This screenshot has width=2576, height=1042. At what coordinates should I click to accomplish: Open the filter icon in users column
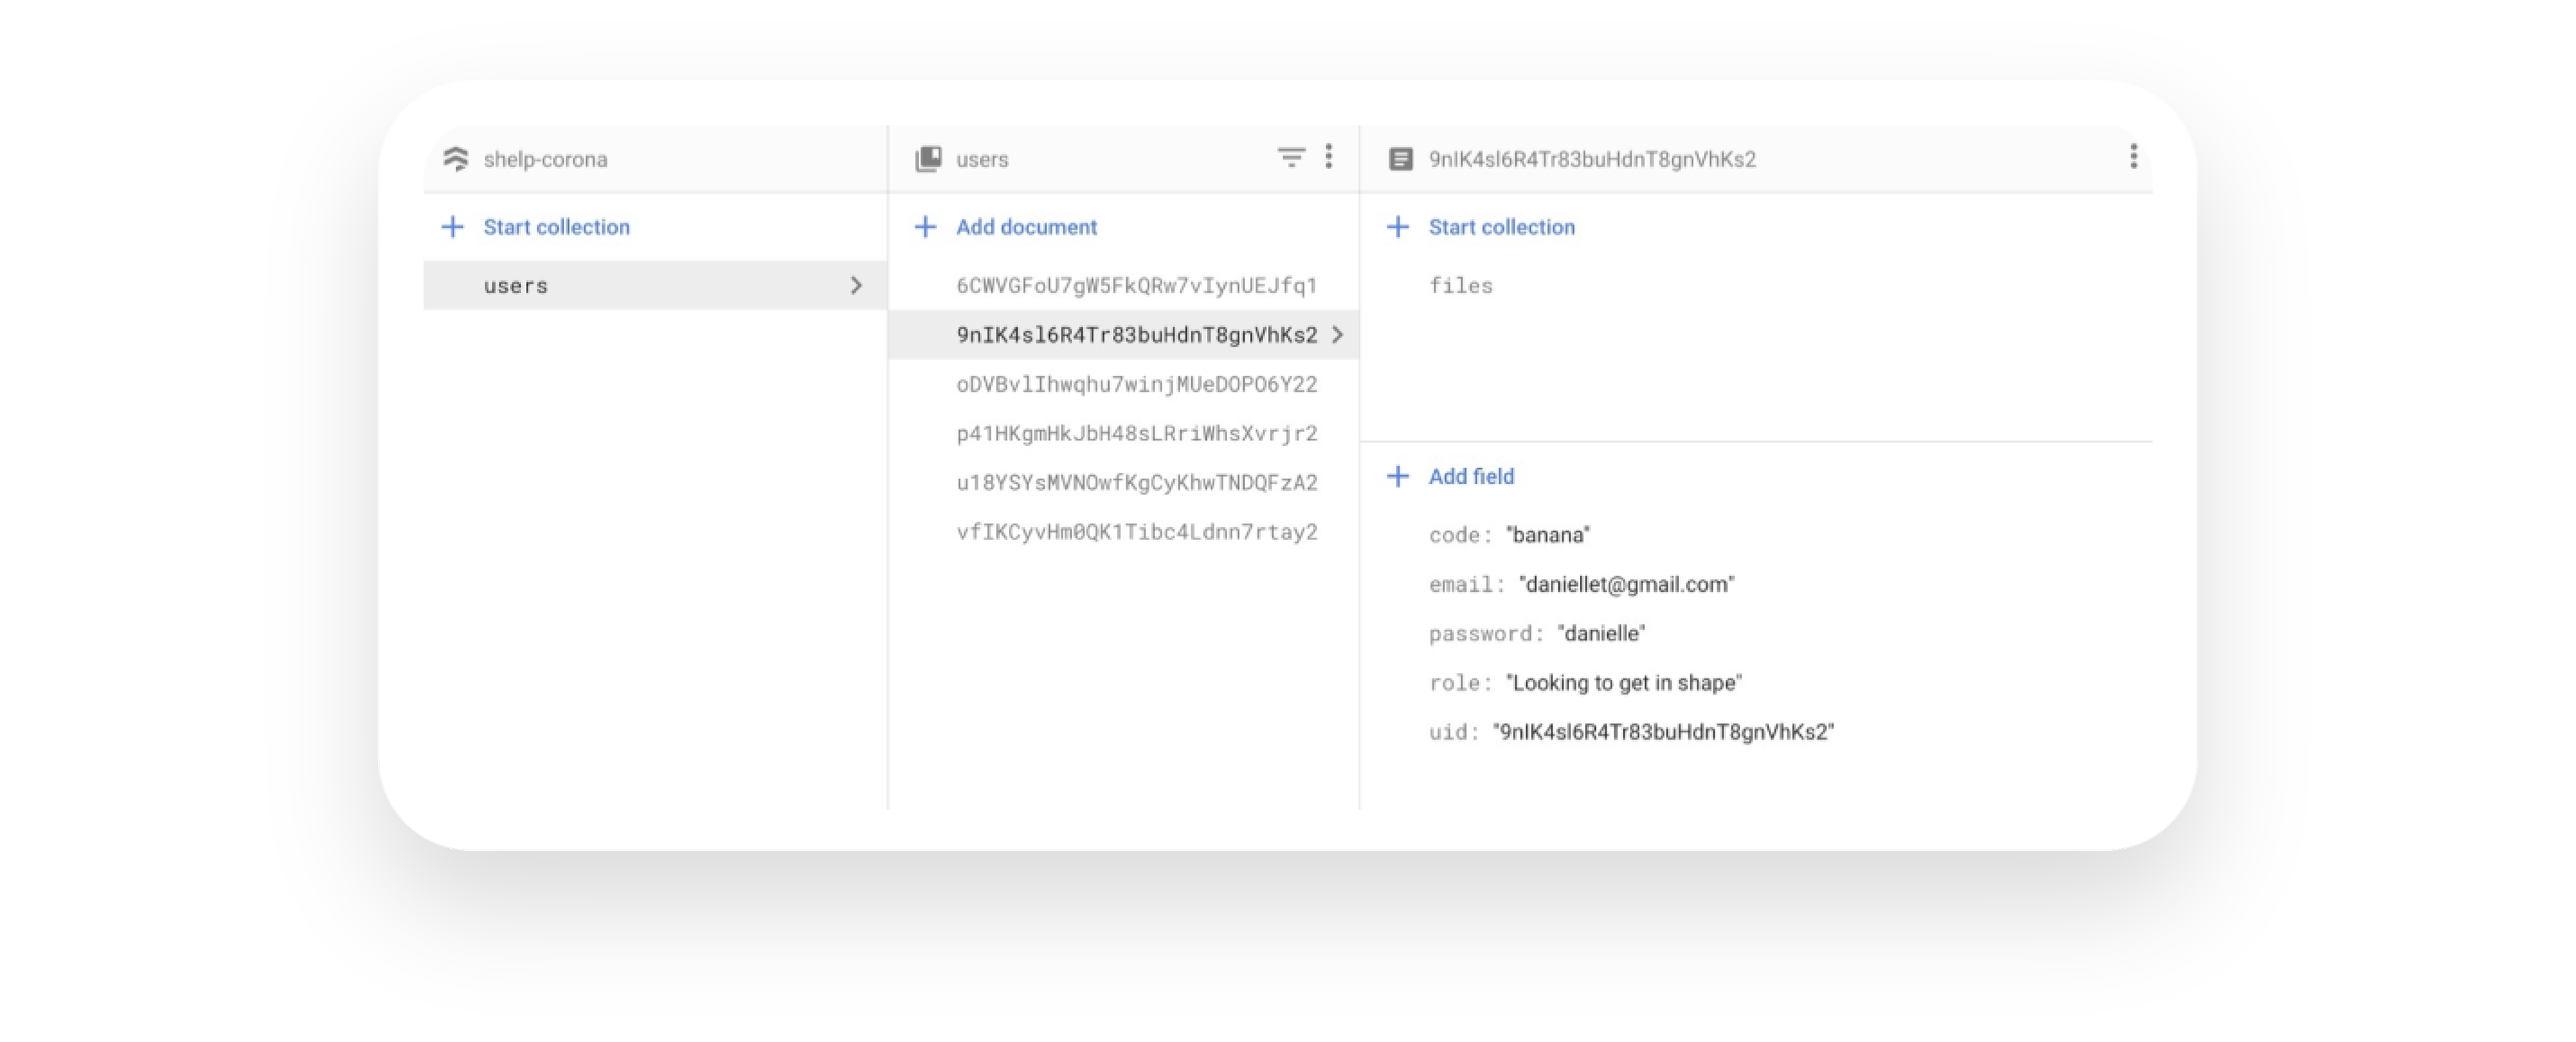(1291, 157)
